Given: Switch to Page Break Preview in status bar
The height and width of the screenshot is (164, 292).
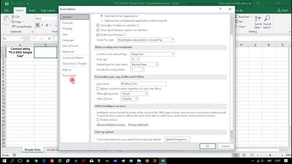Looking at the screenshot, I should tap(252, 155).
